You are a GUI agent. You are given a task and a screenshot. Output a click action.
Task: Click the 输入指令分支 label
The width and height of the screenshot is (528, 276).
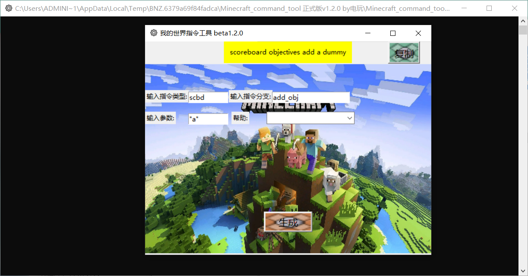coord(250,97)
